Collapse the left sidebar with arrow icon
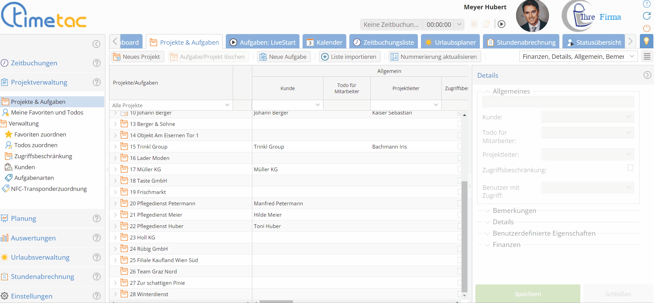Screen dimensions: 654x303 96,44
